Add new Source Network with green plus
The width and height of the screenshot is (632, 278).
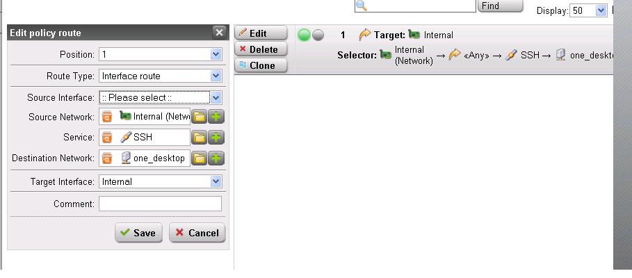[x=216, y=117]
